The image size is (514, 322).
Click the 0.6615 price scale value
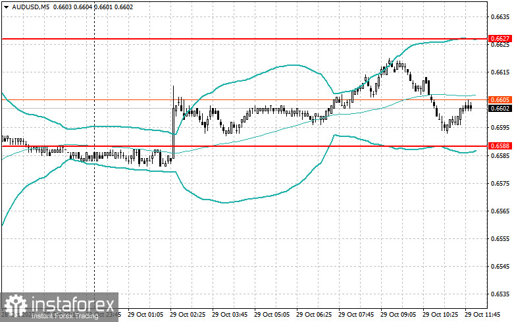[x=500, y=72]
